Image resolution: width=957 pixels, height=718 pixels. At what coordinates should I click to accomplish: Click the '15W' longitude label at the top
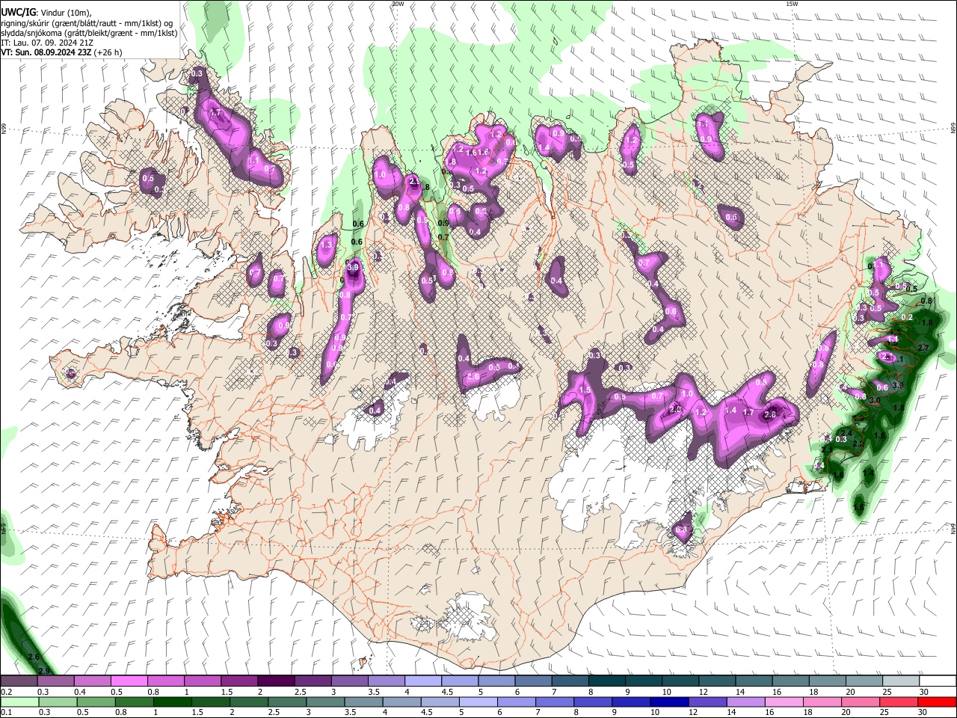pyautogui.click(x=792, y=4)
